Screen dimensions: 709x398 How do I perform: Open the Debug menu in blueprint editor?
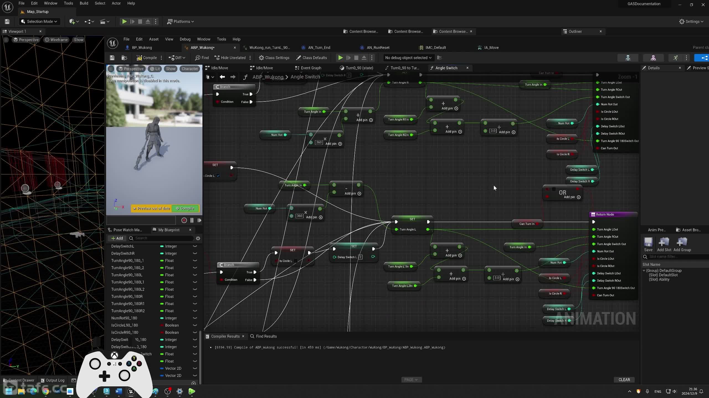(x=185, y=39)
